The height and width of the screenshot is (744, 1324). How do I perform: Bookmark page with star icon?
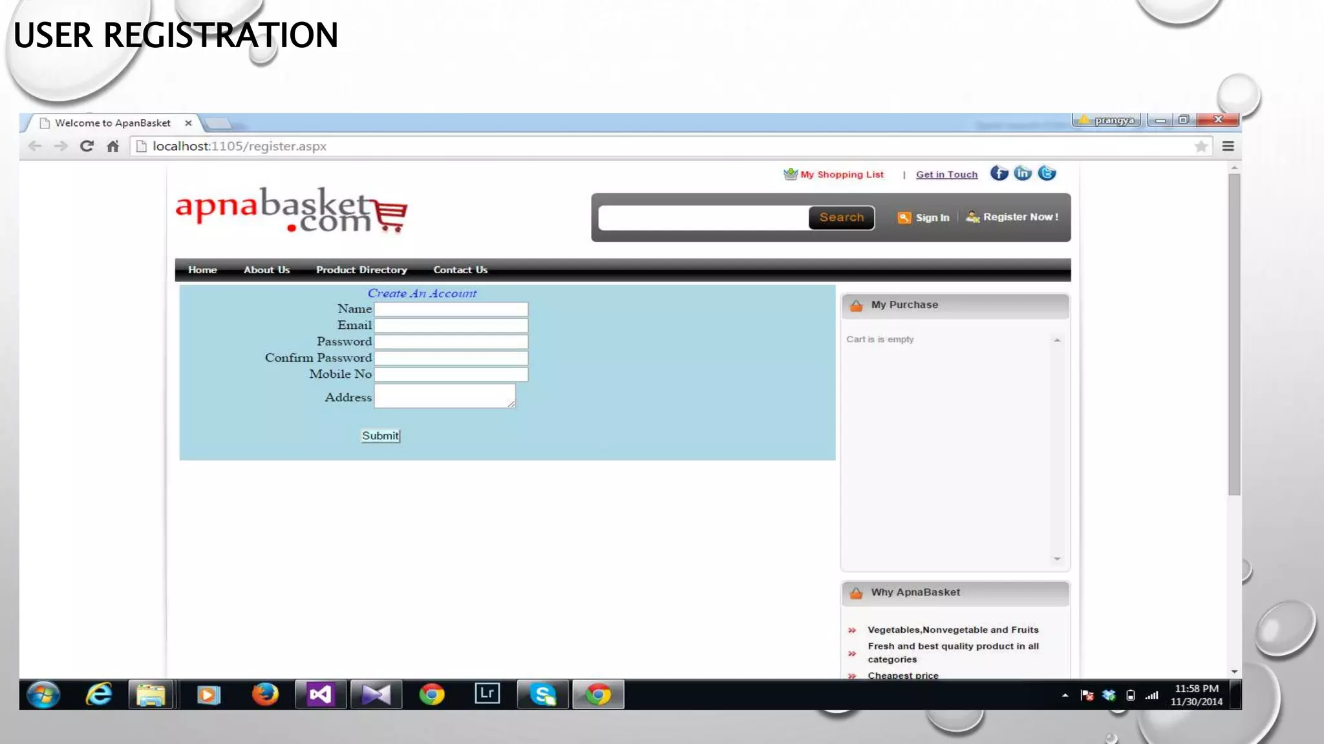(1201, 147)
